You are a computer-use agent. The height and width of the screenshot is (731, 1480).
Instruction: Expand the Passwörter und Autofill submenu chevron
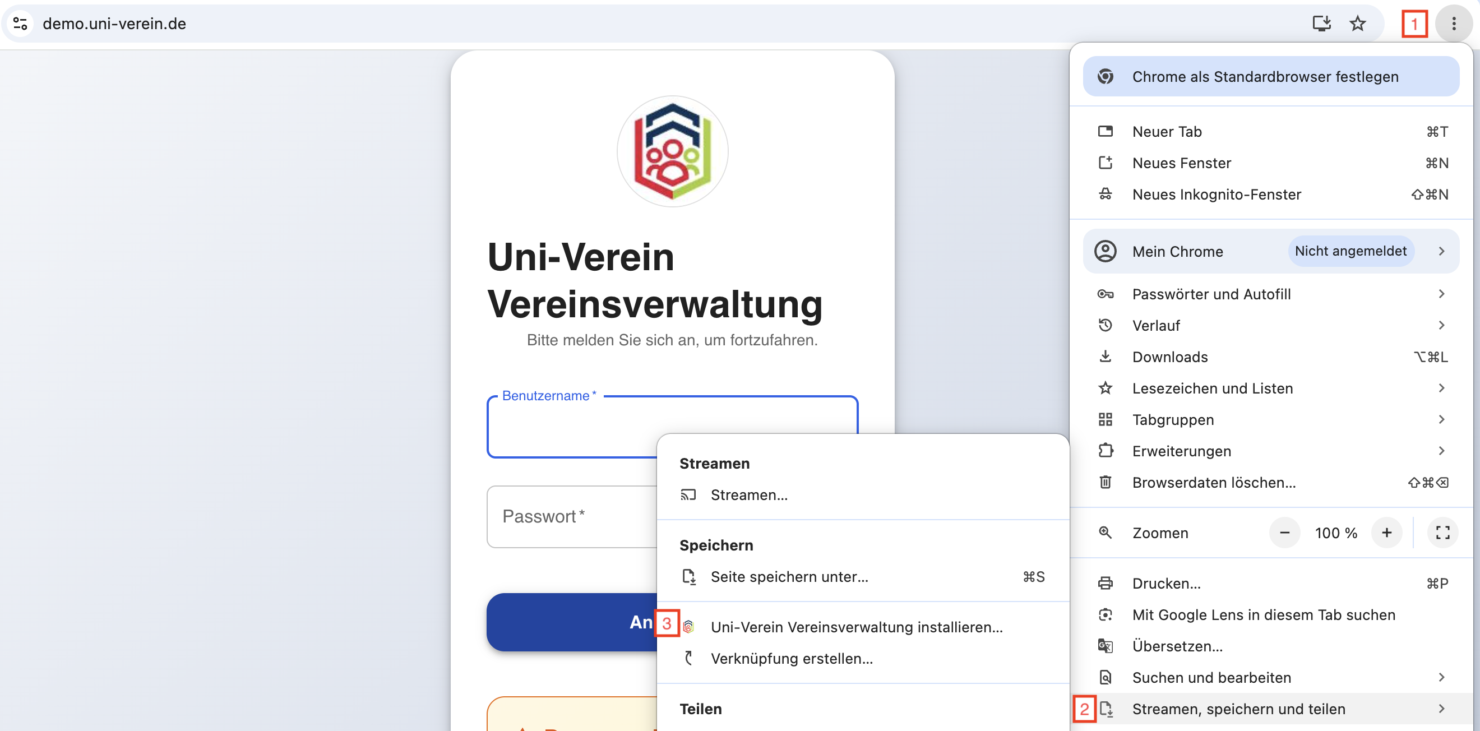click(x=1441, y=294)
